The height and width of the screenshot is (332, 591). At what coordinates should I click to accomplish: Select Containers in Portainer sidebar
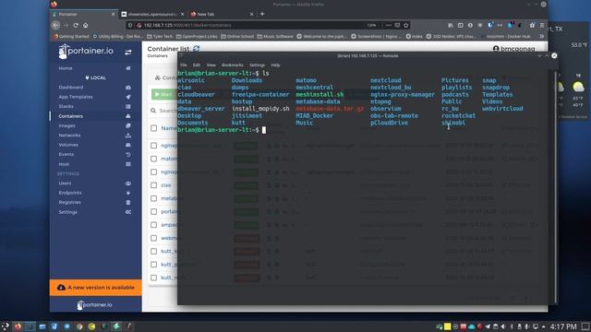tap(71, 116)
